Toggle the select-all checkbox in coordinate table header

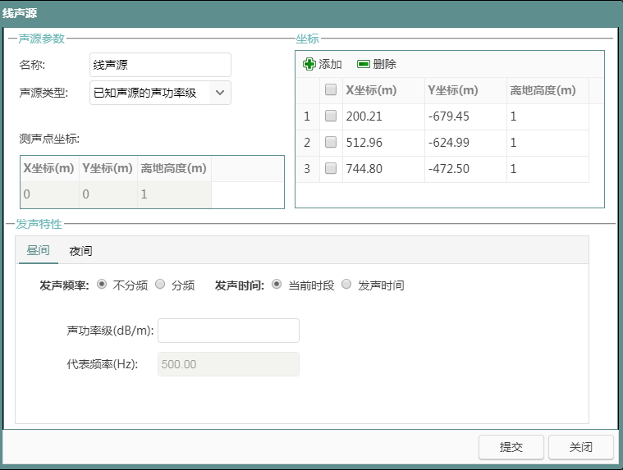coord(331,90)
